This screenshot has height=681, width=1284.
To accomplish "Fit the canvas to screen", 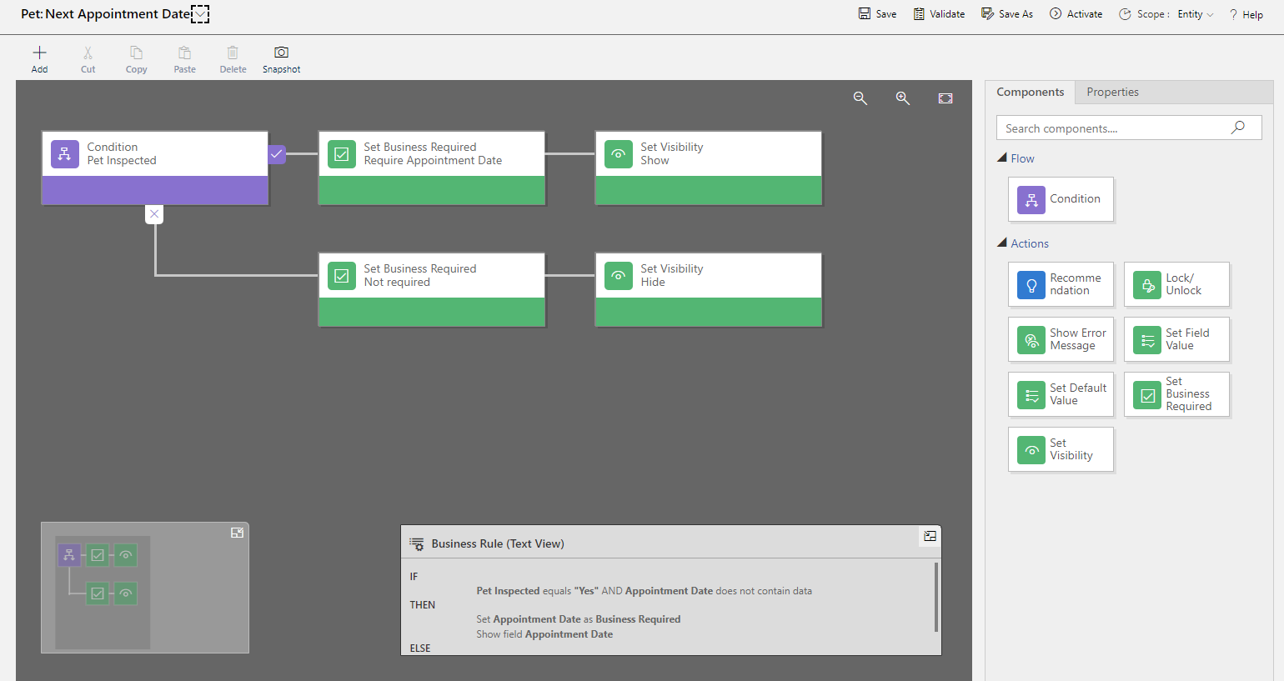I will 945,98.
